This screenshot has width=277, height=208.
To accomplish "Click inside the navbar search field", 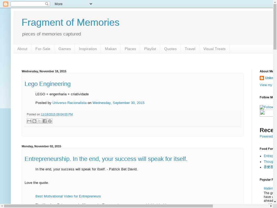I will click(x=28, y=4).
